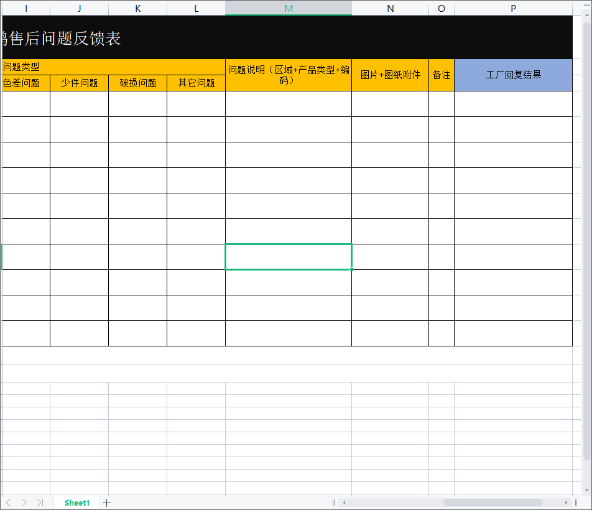
Task: Go to next sheet arrow
Action: click(24, 503)
